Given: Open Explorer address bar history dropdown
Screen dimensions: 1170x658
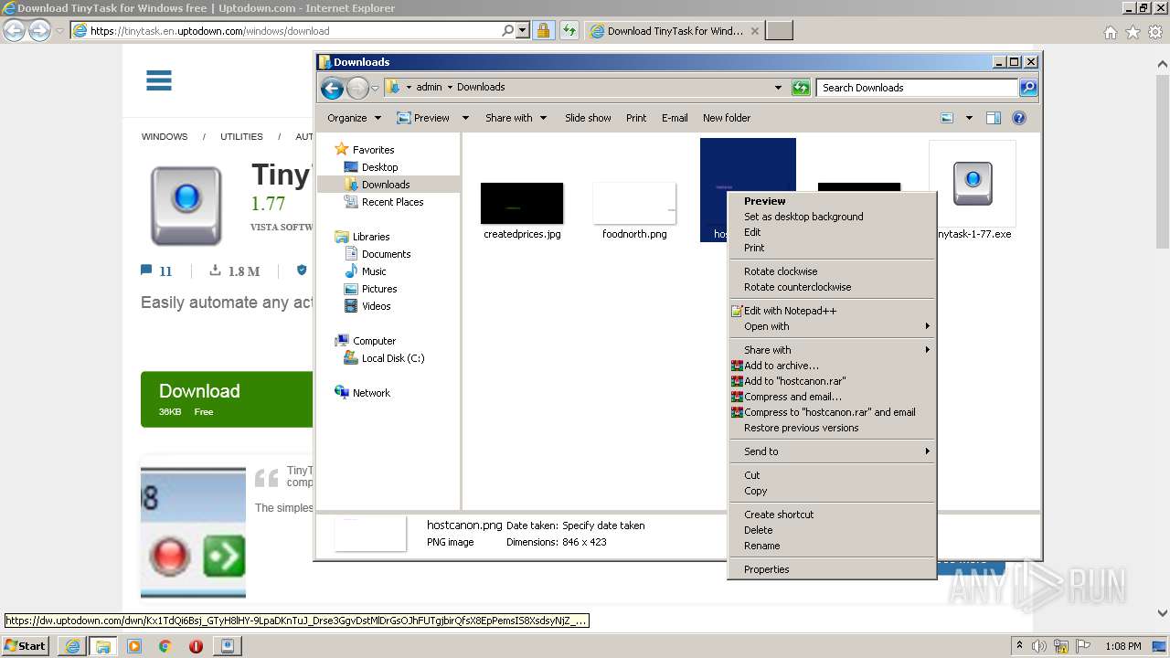Looking at the screenshot, I should [778, 88].
